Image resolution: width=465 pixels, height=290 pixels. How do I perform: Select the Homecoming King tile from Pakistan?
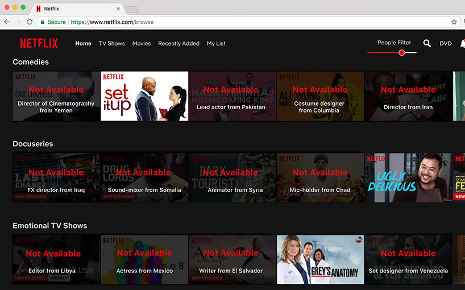(232, 96)
